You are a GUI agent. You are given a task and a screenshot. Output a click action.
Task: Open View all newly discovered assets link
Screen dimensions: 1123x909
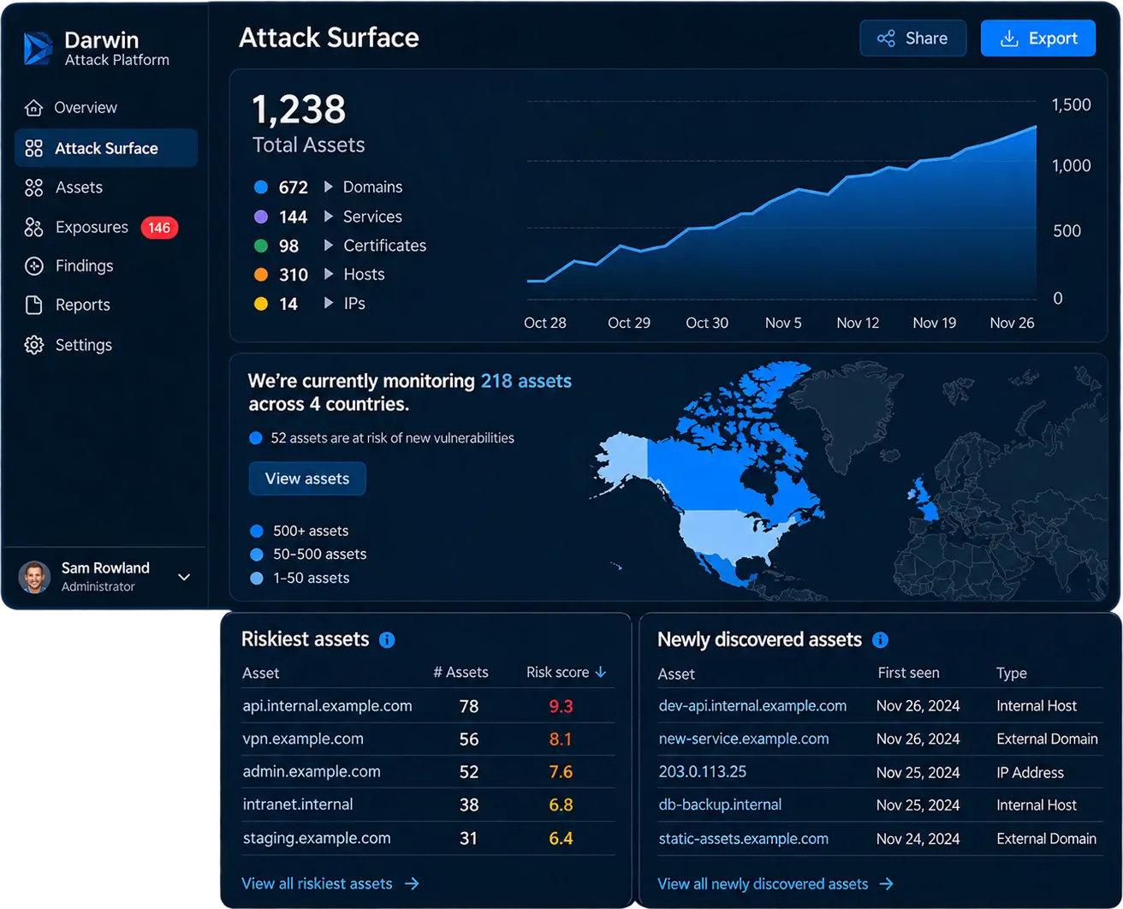(x=775, y=884)
